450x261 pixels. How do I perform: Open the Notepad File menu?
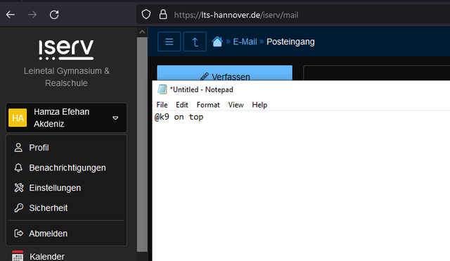[x=162, y=105]
